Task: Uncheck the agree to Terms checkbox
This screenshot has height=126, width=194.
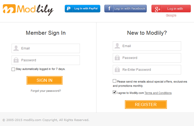Action: pyautogui.click(x=115, y=92)
